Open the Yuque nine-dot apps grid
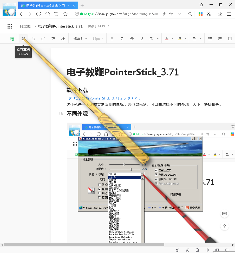 pos(10,26)
